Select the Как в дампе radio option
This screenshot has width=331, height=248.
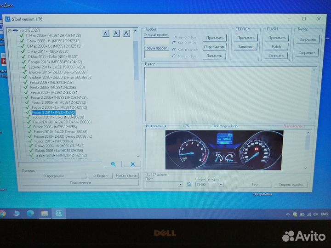174,50
